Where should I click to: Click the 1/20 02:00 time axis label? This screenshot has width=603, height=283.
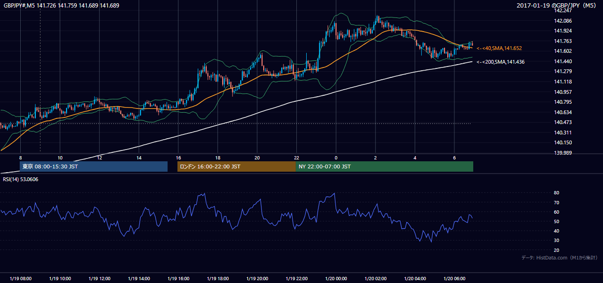pyautogui.click(x=375, y=279)
